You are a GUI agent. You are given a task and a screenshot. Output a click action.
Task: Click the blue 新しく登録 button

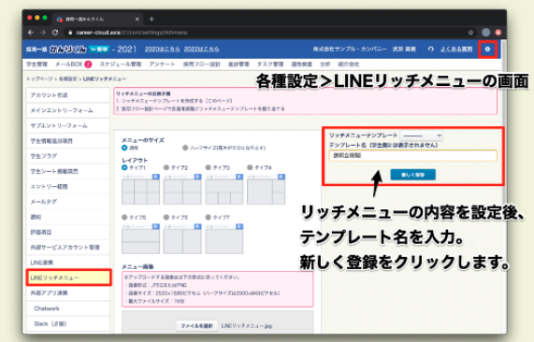tap(412, 175)
